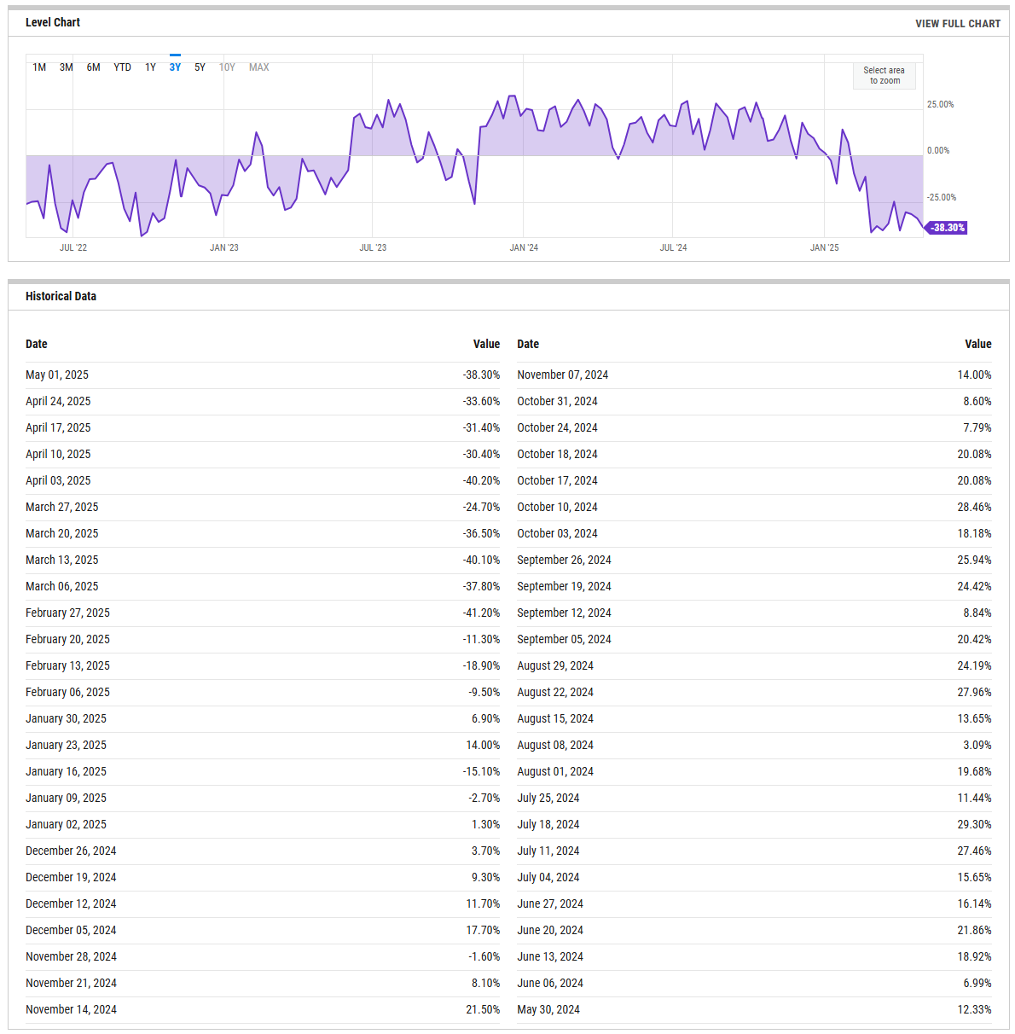
Task: Click the JUL '23 axis label
Action: [x=373, y=248]
